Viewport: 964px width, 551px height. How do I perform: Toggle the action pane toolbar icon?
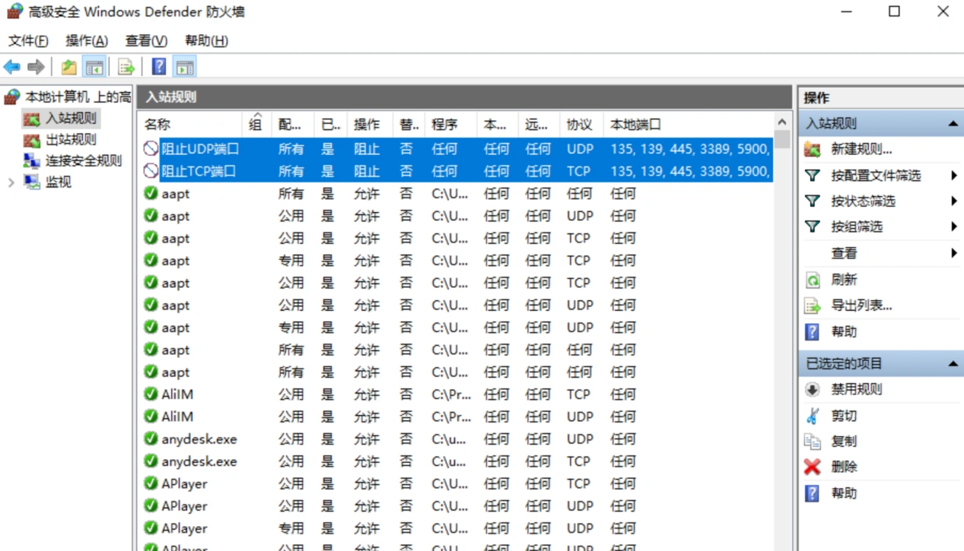pyautogui.click(x=185, y=68)
